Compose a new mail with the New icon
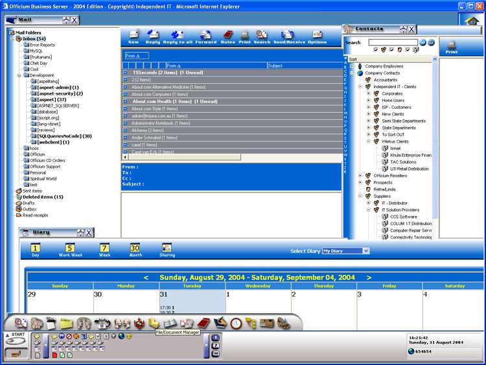This screenshot has width=486, height=365. pyautogui.click(x=134, y=36)
